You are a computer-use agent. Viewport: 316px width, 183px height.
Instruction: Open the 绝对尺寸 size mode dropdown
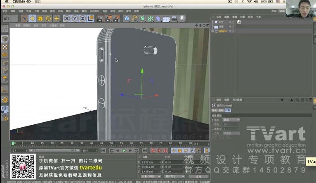click(174, 176)
